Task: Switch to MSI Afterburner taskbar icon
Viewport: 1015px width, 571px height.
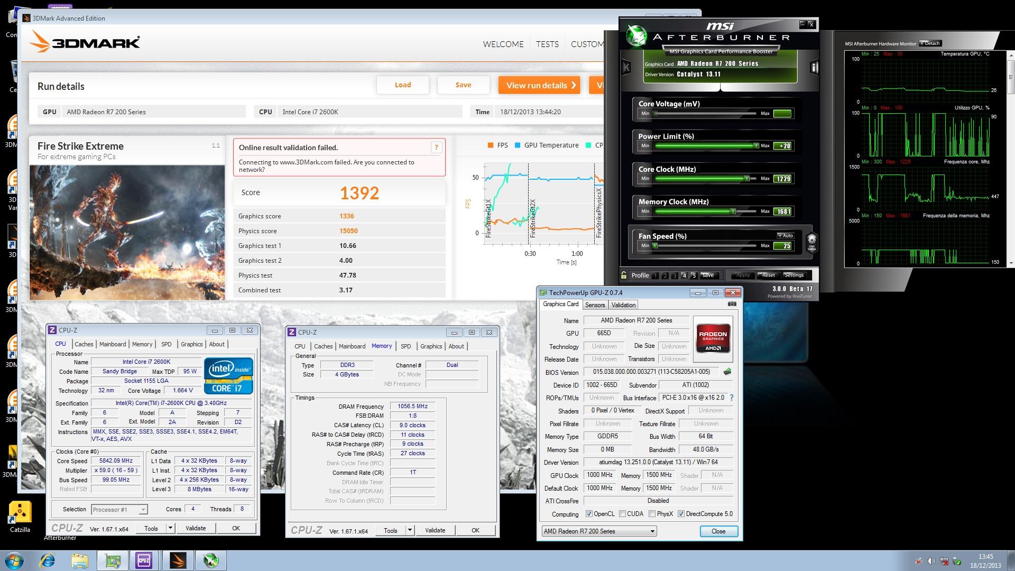Action: (211, 560)
